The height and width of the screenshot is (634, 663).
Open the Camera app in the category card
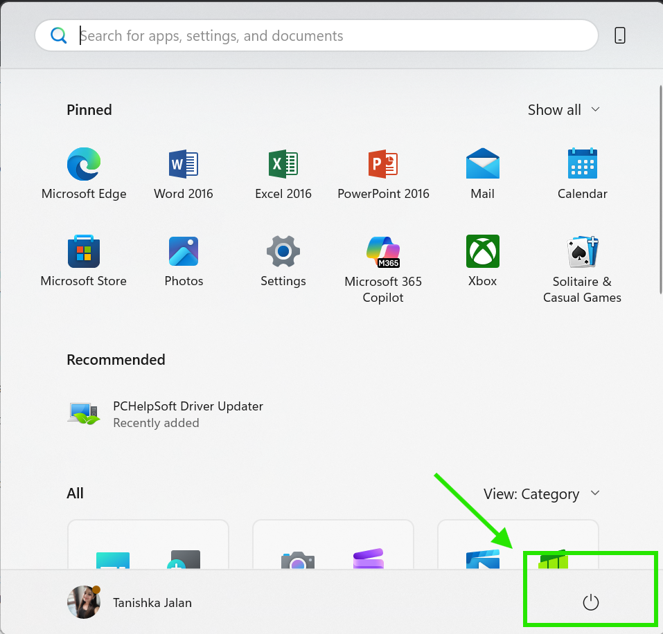point(298,560)
